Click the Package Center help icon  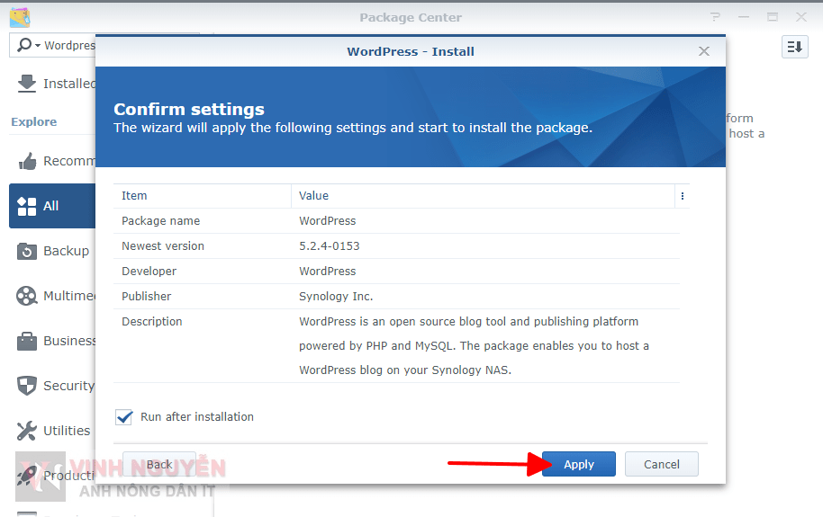coord(715,17)
